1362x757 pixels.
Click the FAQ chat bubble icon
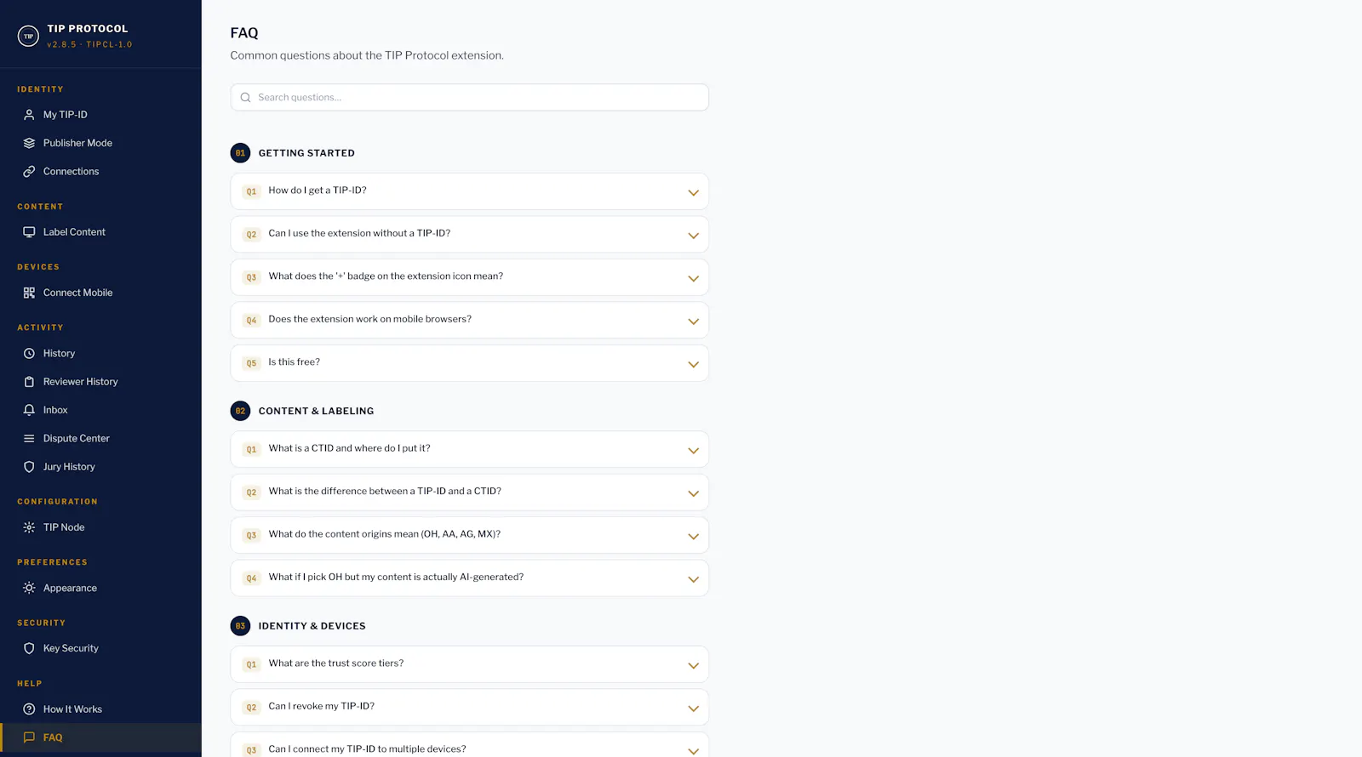[x=29, y=737]
